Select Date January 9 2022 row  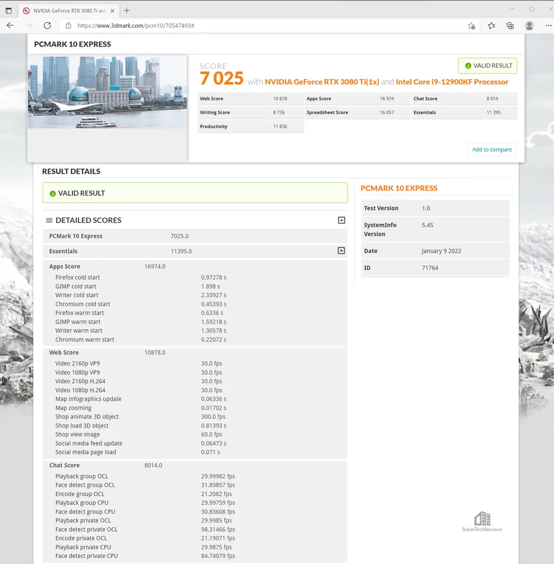coord(435,251)
